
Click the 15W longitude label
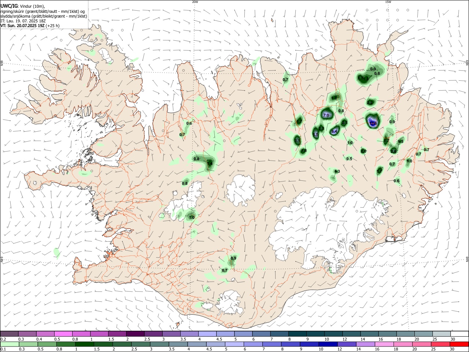pos(388,2)
